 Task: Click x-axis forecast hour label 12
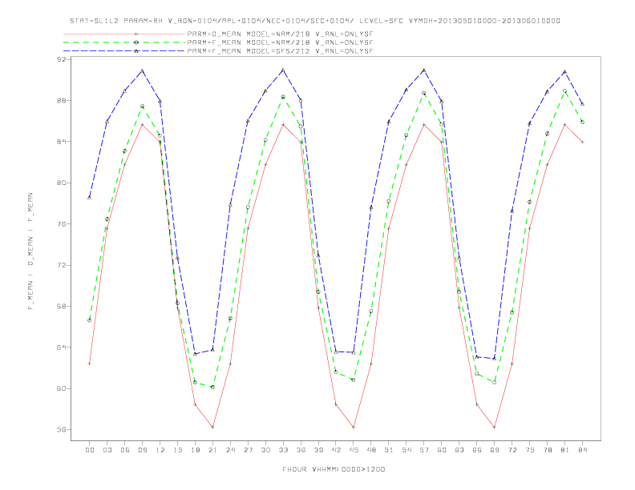tap(160, 450)
